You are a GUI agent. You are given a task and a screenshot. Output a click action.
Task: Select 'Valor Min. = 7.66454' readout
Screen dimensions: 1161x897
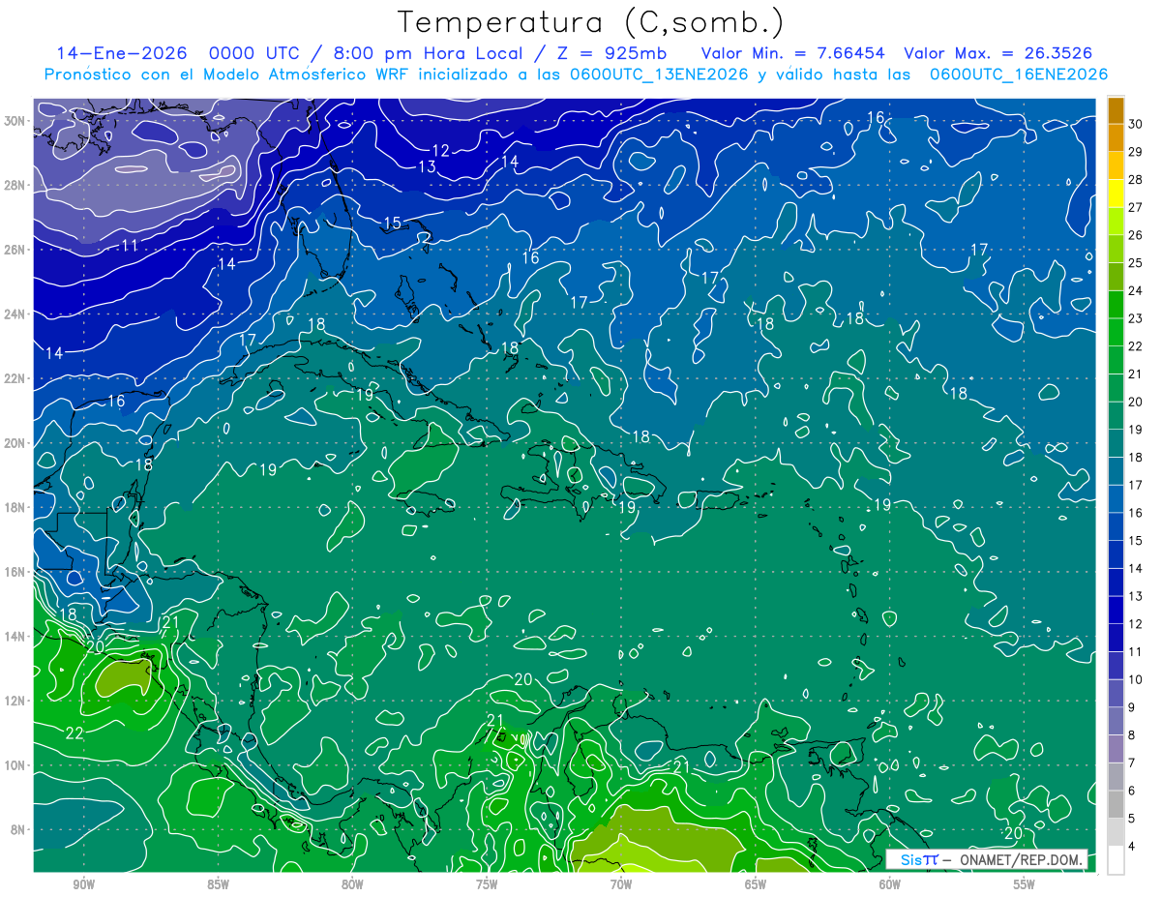point(793,53)
